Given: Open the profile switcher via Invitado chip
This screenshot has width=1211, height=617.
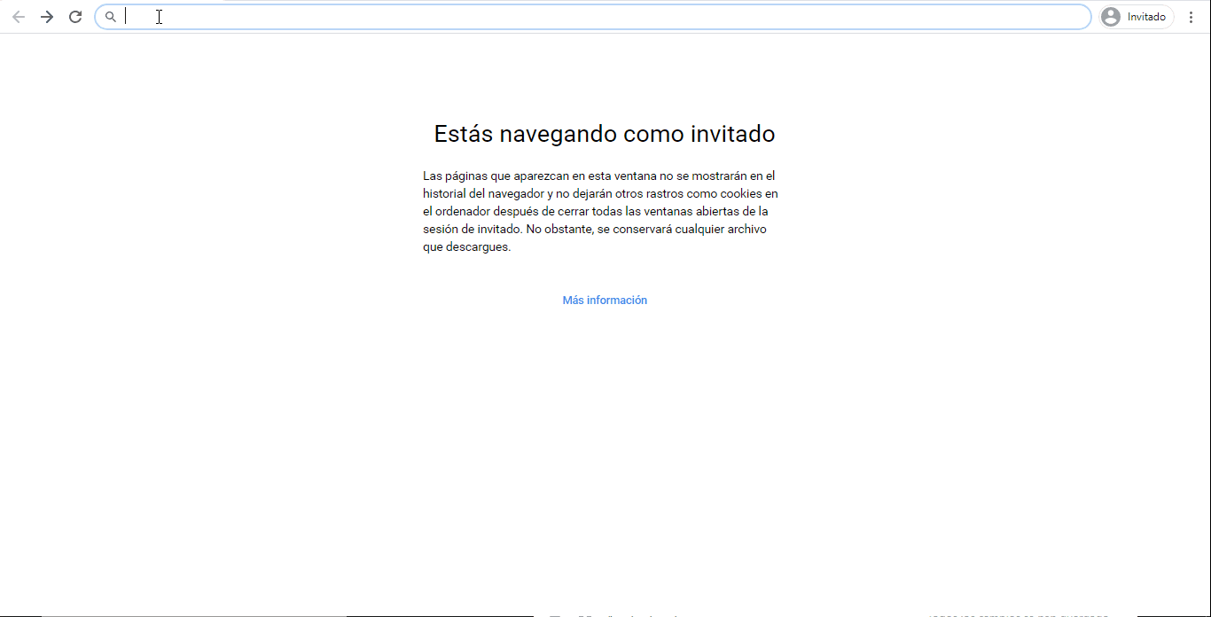Looking at the screenshot, I should (x=1136, y=16).
